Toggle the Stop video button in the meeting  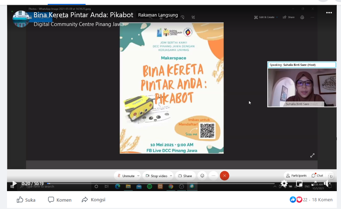pyautogui.click(x=156, y=176)
